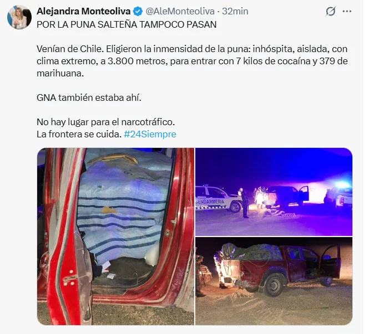Open the @AleMonteoliva handle link
Image resolution: width=369 pixels, height=334 pixels.
180,11
